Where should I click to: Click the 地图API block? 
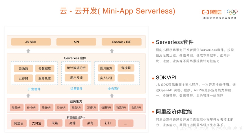17,107
